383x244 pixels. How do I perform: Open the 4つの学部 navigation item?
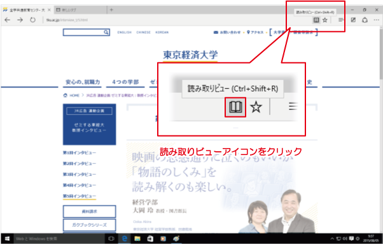click(125, 82)
